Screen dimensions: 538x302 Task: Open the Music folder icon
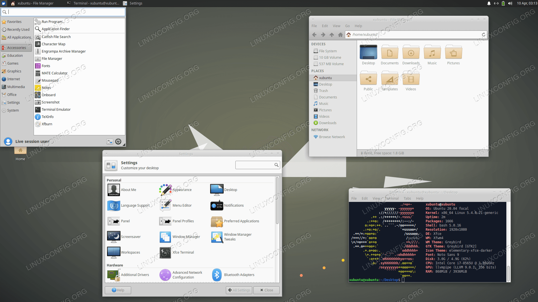coord(432,52)
